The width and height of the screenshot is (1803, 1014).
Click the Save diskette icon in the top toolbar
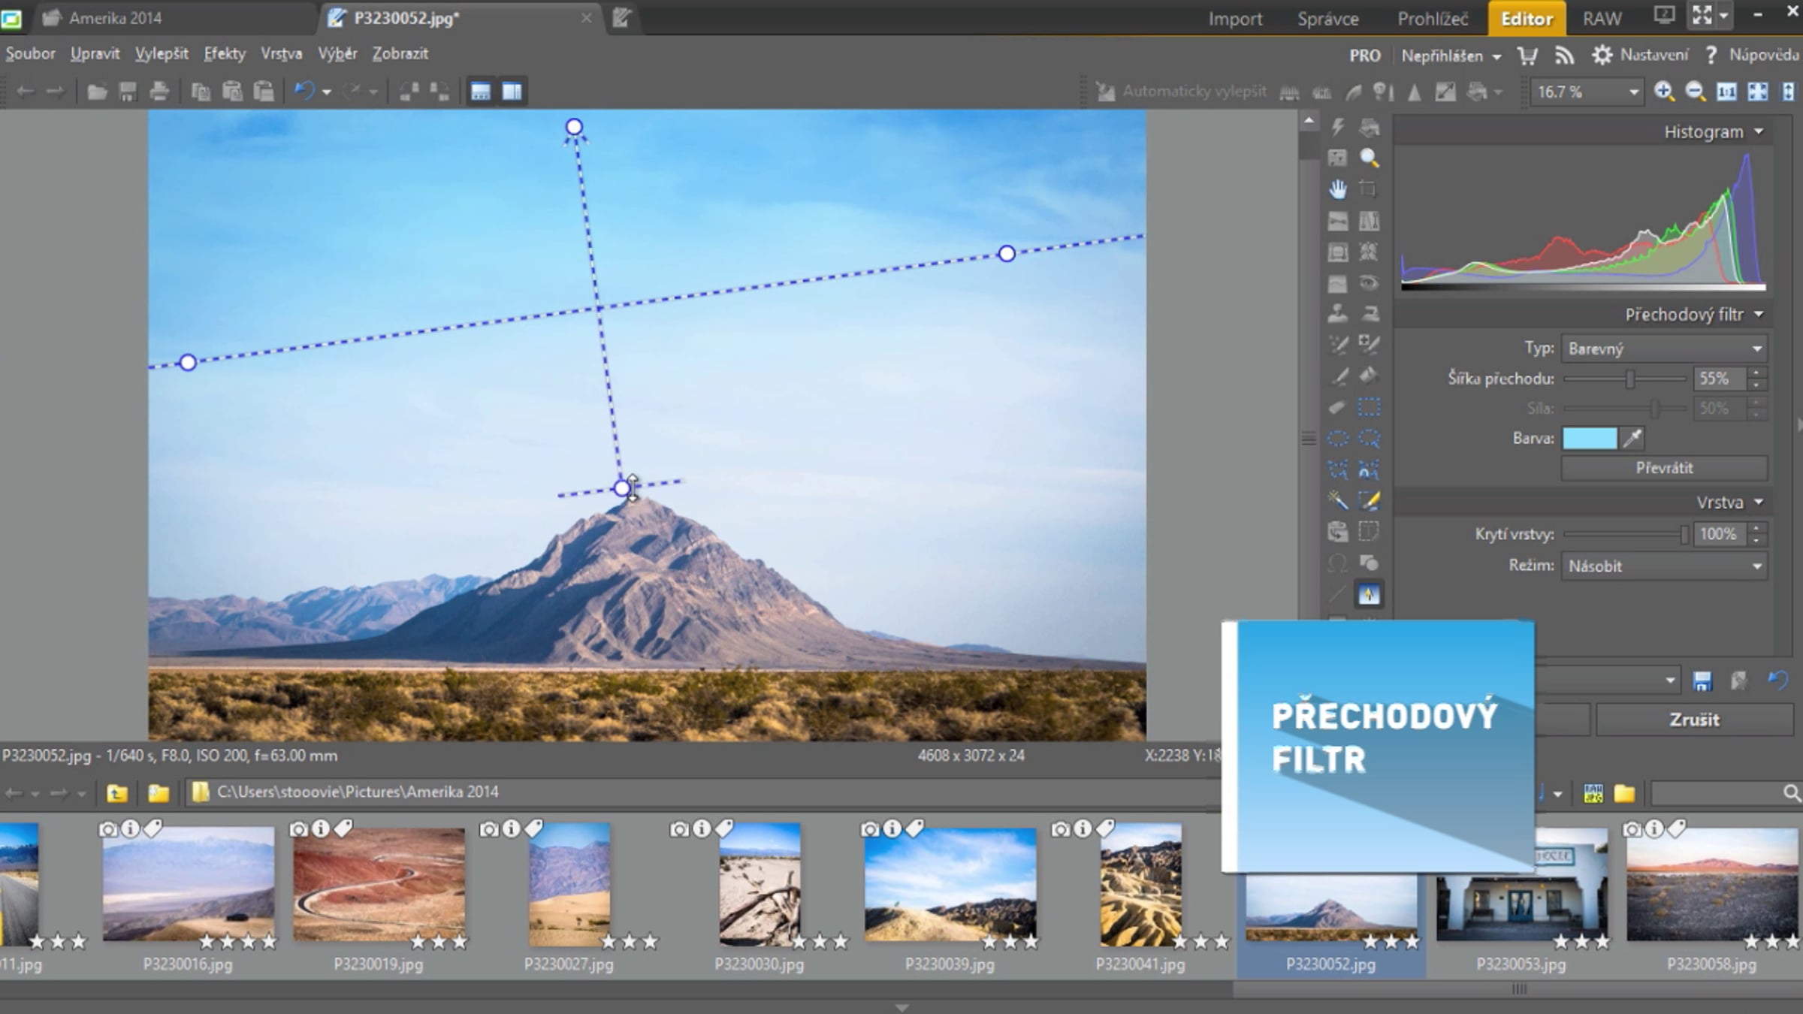click(x=128, y=92)
